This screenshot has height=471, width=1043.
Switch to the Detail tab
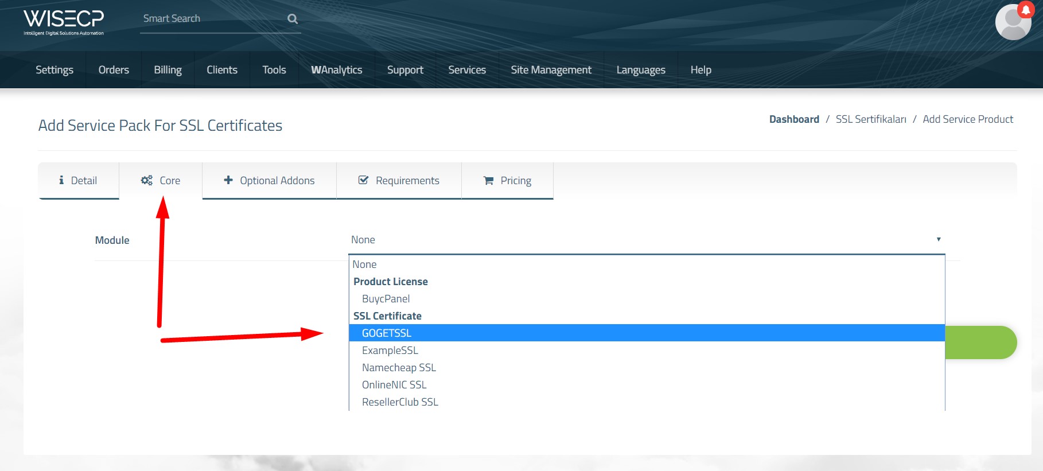[x=79, y=181]
